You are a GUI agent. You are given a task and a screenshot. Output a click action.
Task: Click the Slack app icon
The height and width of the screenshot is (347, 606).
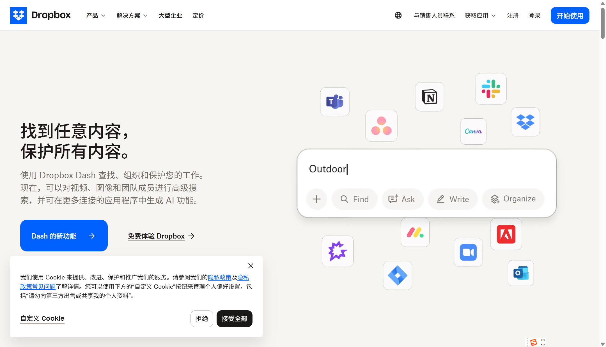491,89
